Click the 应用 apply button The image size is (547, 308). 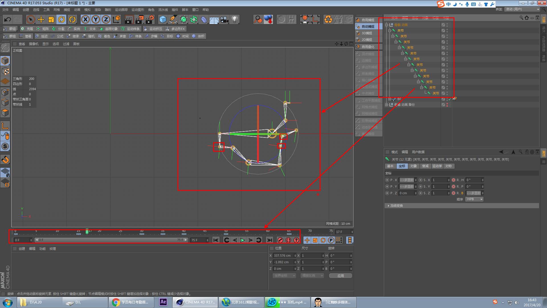point(340,276)
